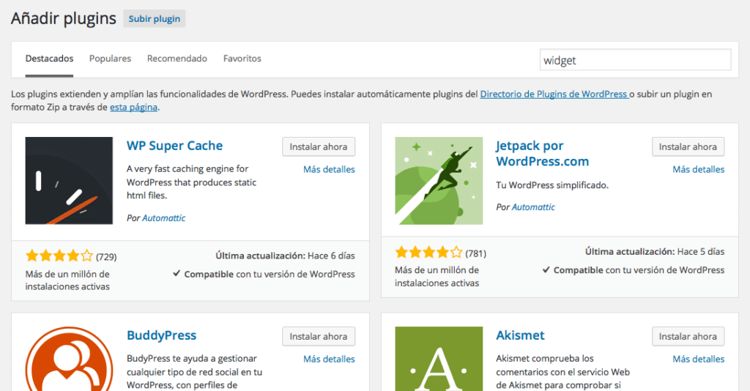This screenshot has width=750, height=391.
Task: Open the WP Super Cache title link
Action: [x=174, y=146]
